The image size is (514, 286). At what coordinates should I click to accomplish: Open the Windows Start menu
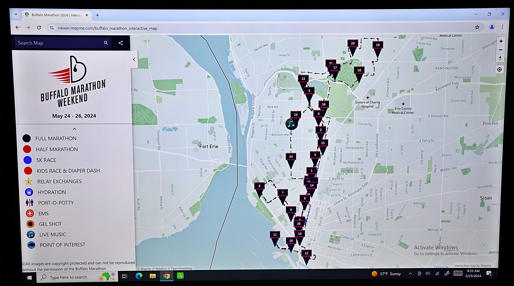(29, 278)
